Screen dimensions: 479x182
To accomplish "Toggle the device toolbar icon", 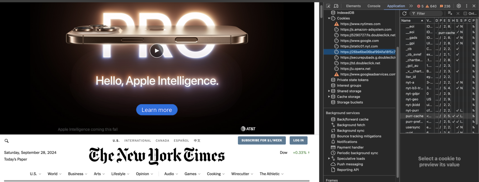I will pos(336,6).
